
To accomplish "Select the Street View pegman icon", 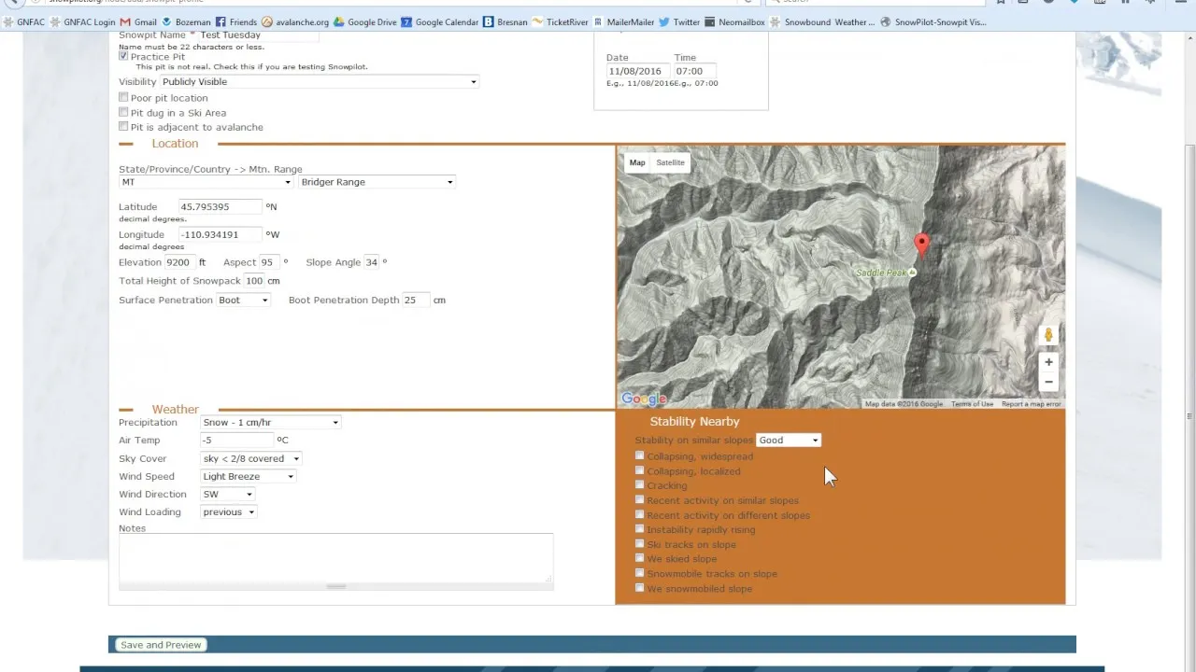I will [1048, 335].
